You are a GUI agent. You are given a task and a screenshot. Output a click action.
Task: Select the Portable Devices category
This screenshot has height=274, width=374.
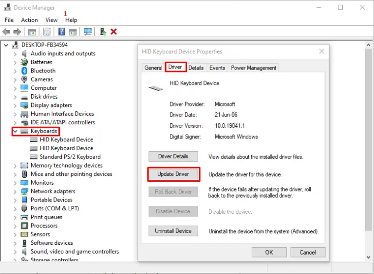click(x=52, y=200)
